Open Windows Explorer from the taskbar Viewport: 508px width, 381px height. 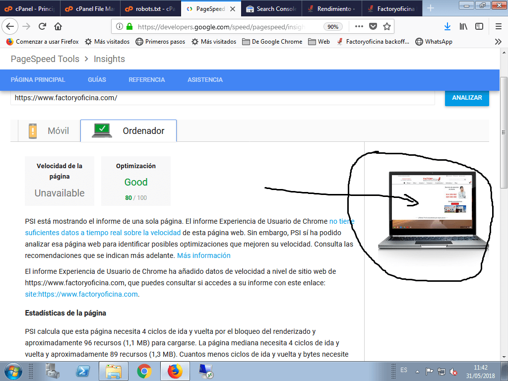click(x=114, y=371)
